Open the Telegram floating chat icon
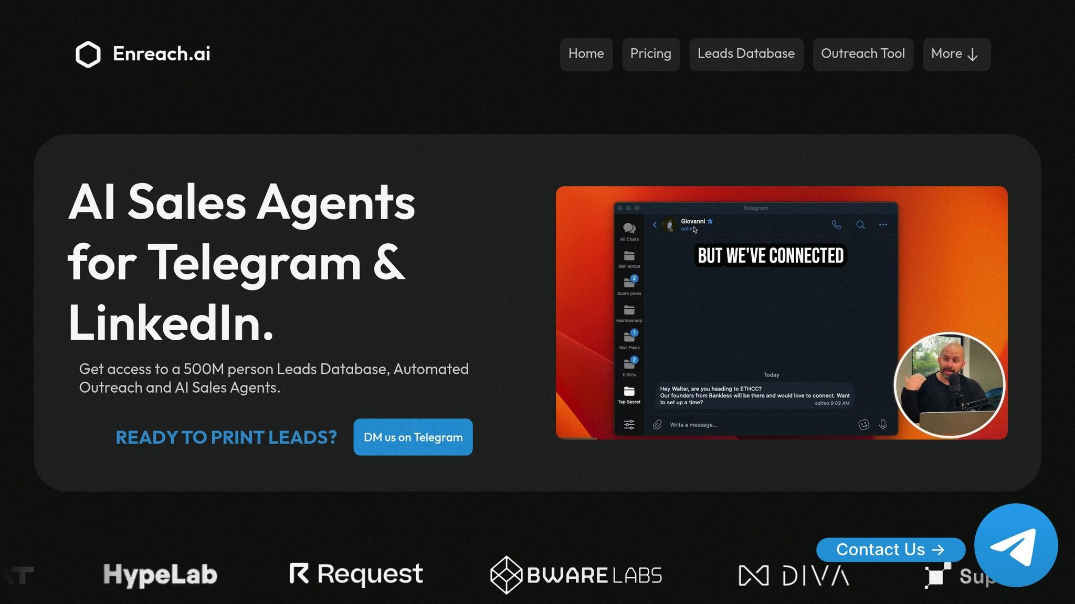Screen dimensions: 1075x604 pos(1016,545)
